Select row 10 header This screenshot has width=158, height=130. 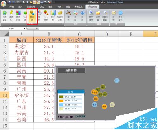(x=5, y=95)
